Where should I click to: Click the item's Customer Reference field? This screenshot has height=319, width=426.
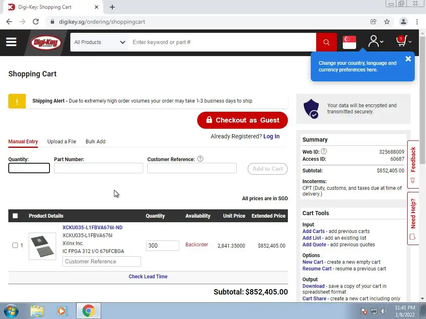click(x=102, y=262)
